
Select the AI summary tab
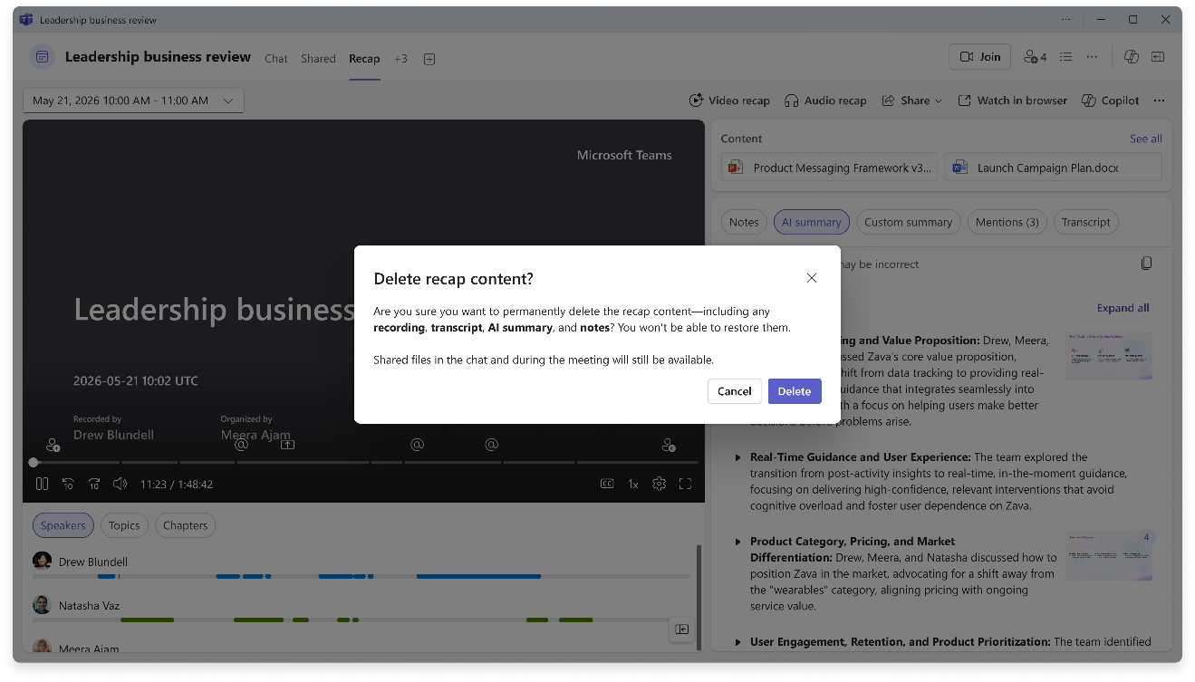pos(812,222)
